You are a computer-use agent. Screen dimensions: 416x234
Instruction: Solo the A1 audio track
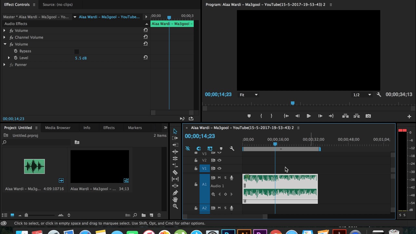pos(225,178)
